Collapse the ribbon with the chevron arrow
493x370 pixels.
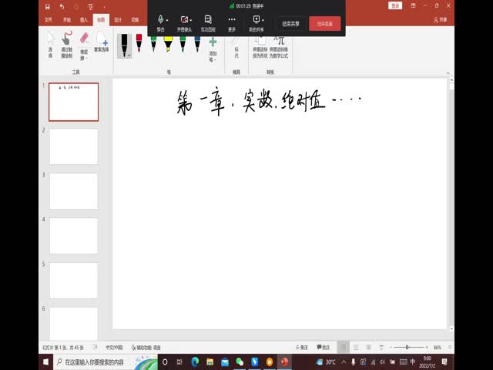coord(448,72)
